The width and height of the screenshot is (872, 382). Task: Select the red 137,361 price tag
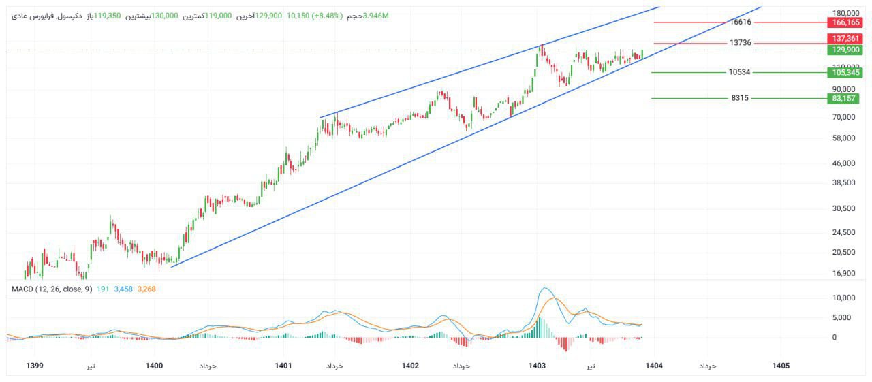(x=844, y=39)
